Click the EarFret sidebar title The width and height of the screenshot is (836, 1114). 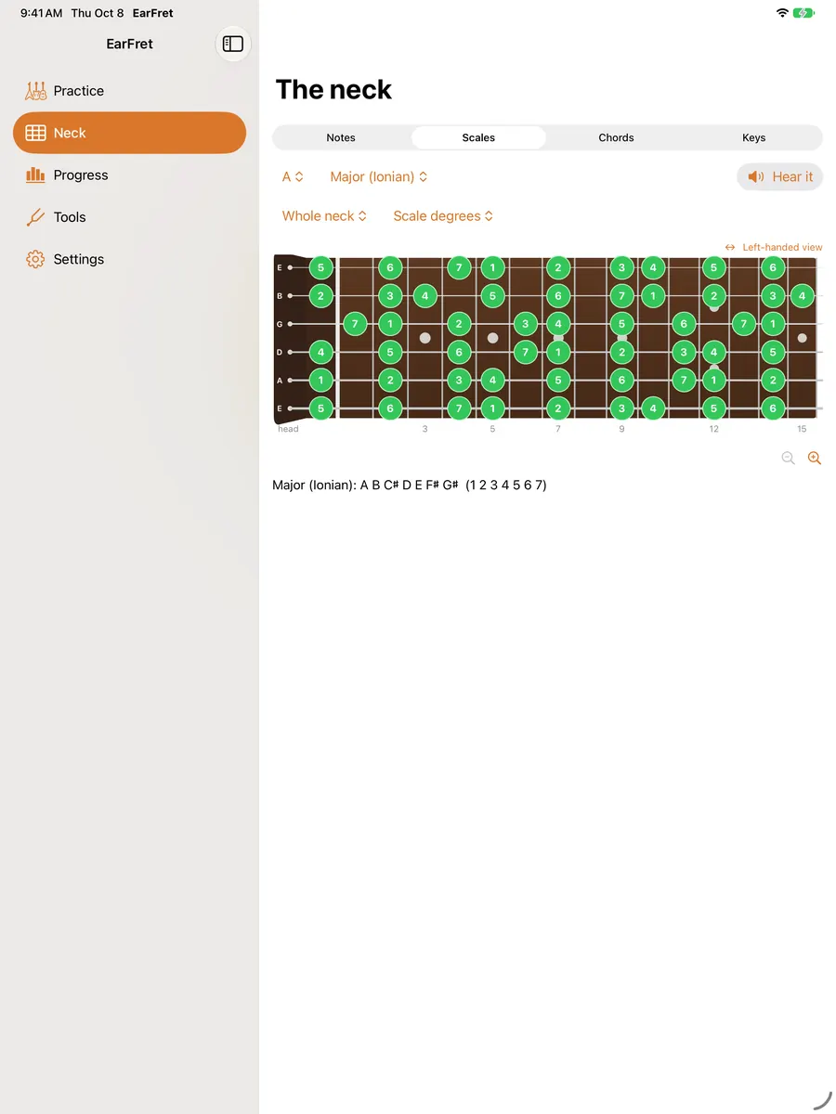[x=129, y=44]
